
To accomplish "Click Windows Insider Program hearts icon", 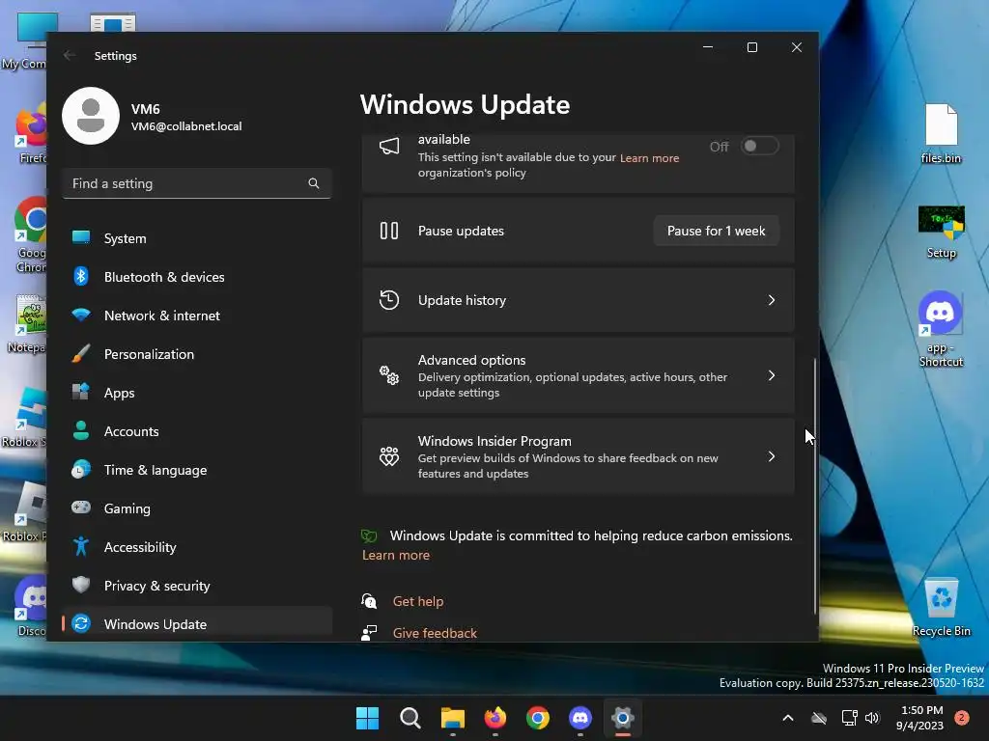I will coord(389,456).
